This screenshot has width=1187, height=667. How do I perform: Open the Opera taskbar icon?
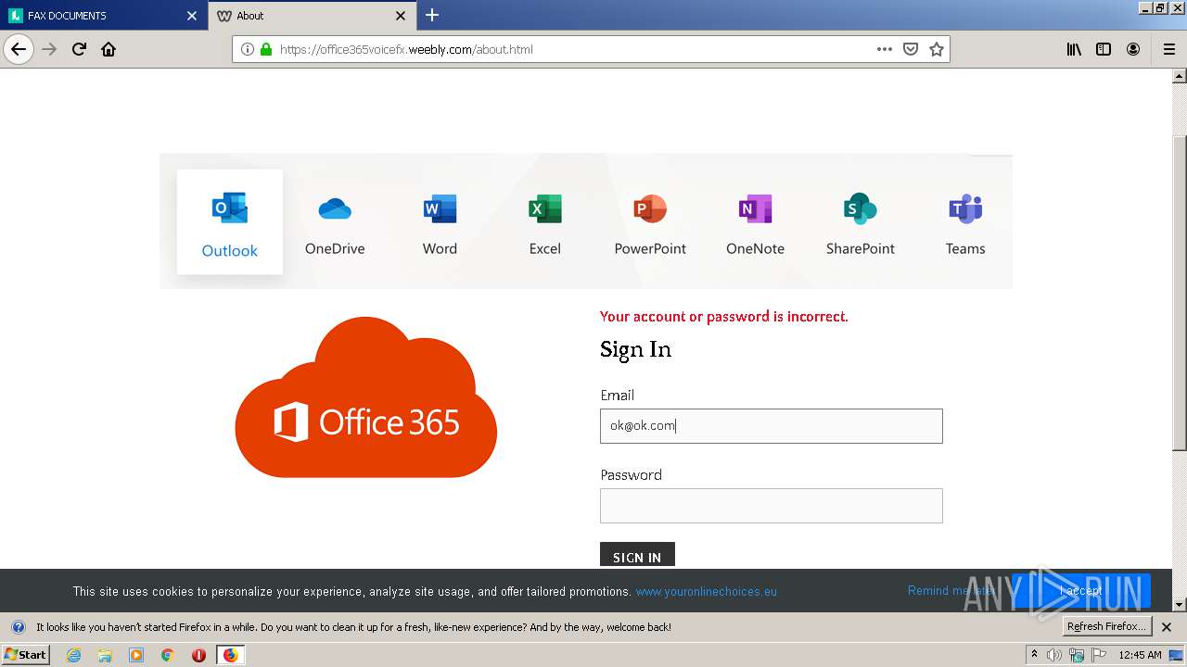(x=198, y=655)
